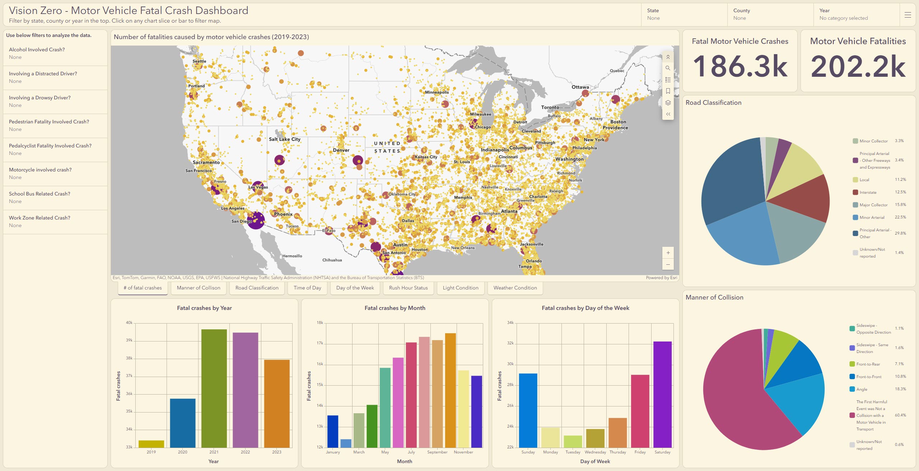Open the hamburger menu in header
Screen dimensions: 919x471
click(x=908, y=15)
